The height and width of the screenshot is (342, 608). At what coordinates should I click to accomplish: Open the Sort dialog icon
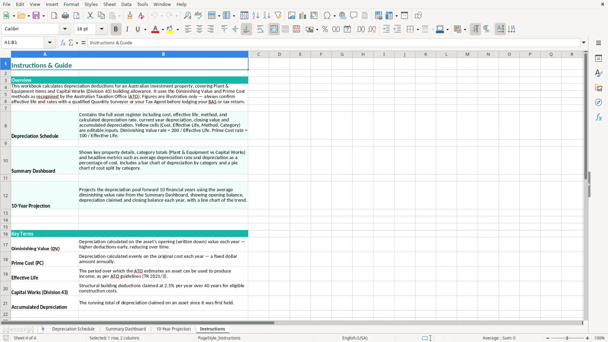tap(245, 16)
